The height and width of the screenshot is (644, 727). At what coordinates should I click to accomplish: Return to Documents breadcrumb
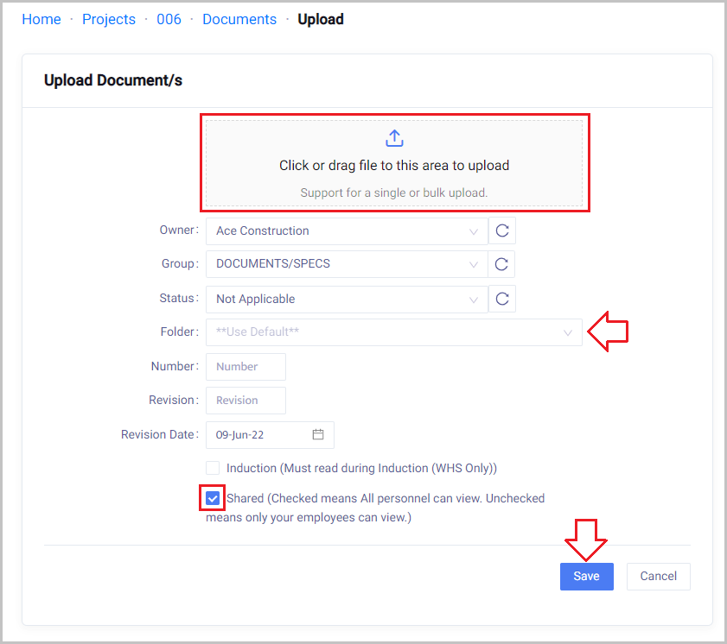pyautogui.click(x=239, y=19)
